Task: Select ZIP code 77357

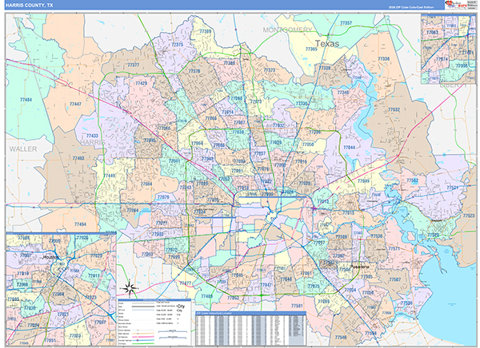Action: click(x=346, y=23)
